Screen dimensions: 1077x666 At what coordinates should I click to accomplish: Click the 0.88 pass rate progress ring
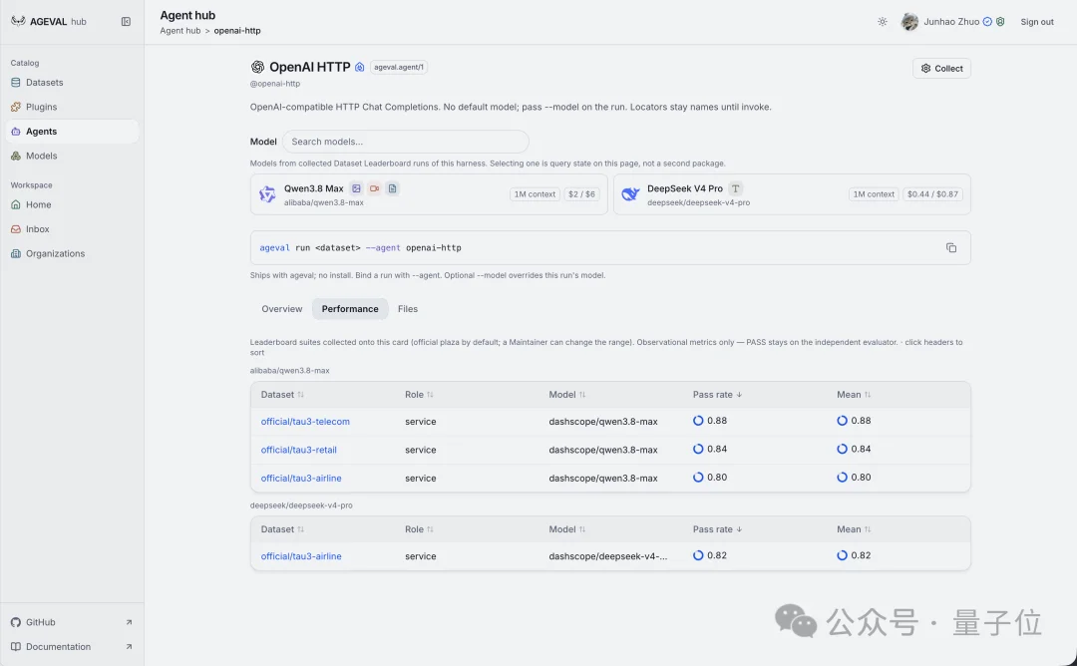pyautogui.click(x=698, y=421)
